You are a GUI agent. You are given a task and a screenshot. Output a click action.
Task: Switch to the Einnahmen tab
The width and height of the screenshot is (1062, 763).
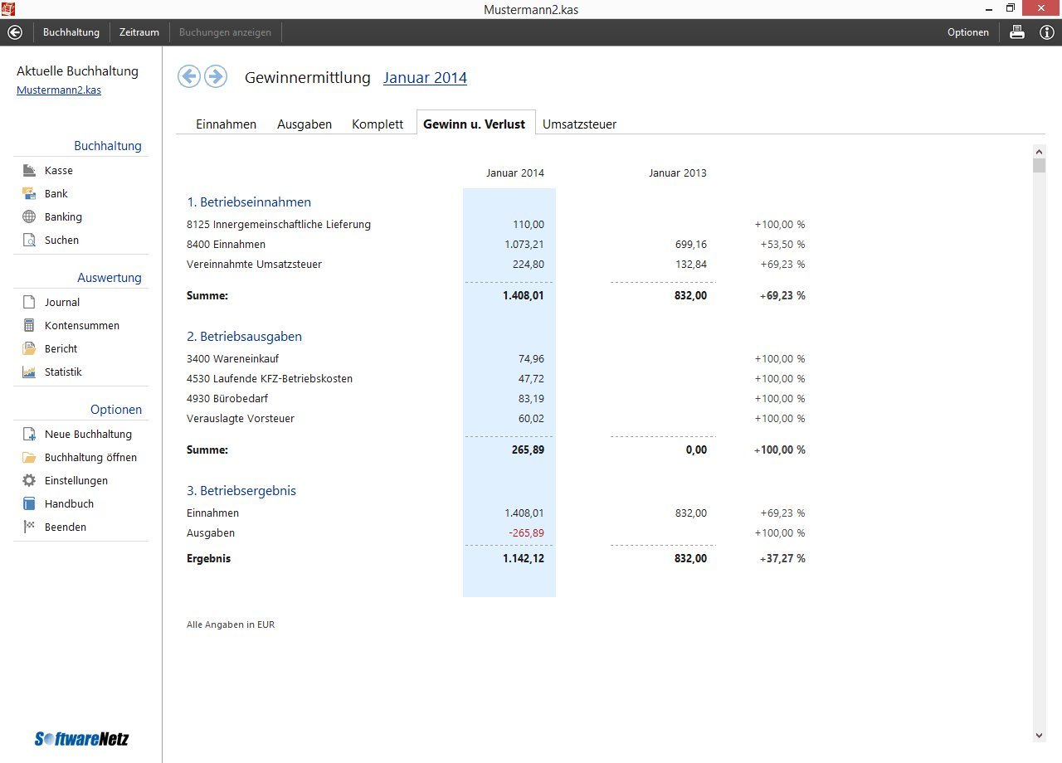pyautogui.click(x=226, y=124)
